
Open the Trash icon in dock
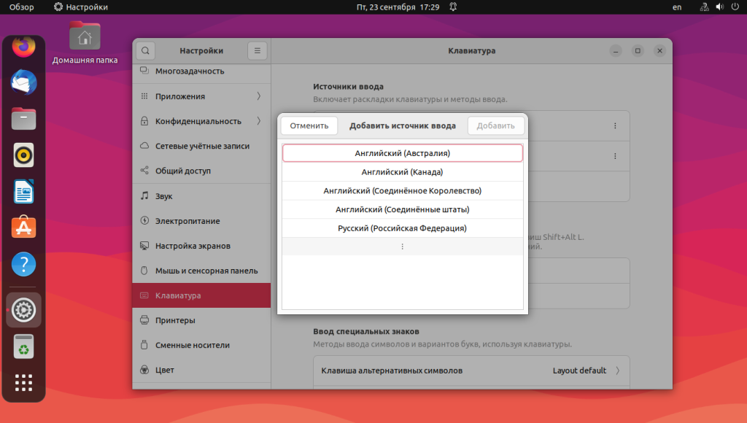[23, 346]
